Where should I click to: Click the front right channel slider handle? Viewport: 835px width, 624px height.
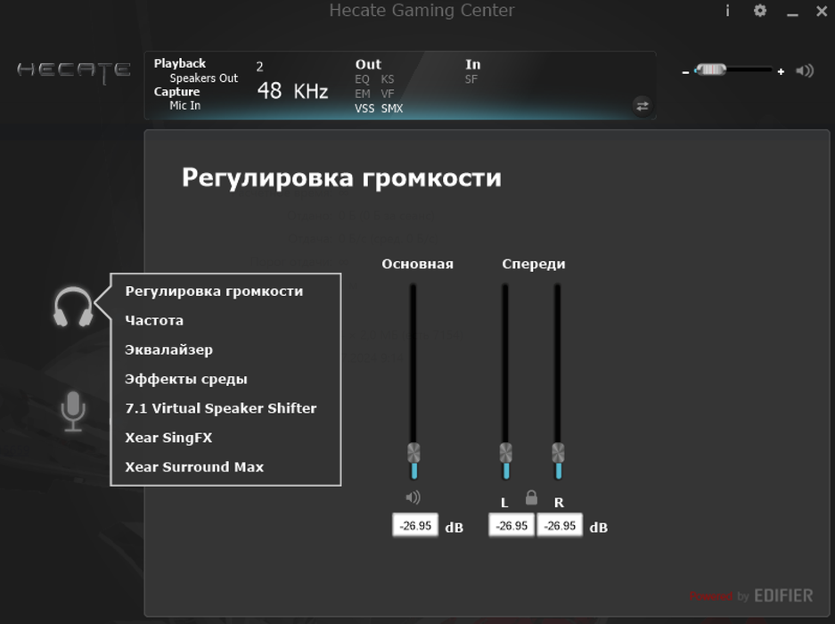558,453
